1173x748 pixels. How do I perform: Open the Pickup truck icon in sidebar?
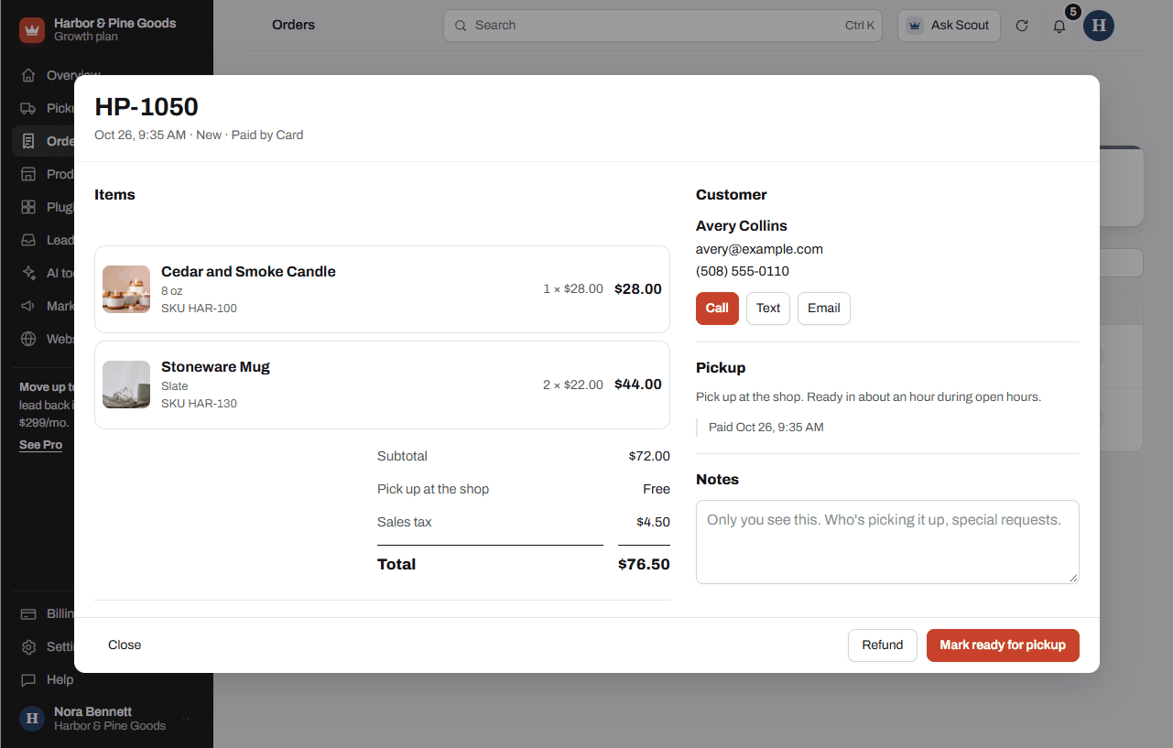(x=28, y=108)
